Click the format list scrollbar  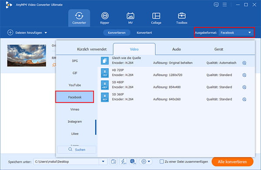[96, 127]
